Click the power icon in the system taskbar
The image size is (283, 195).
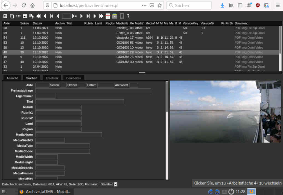click(231, 192)
